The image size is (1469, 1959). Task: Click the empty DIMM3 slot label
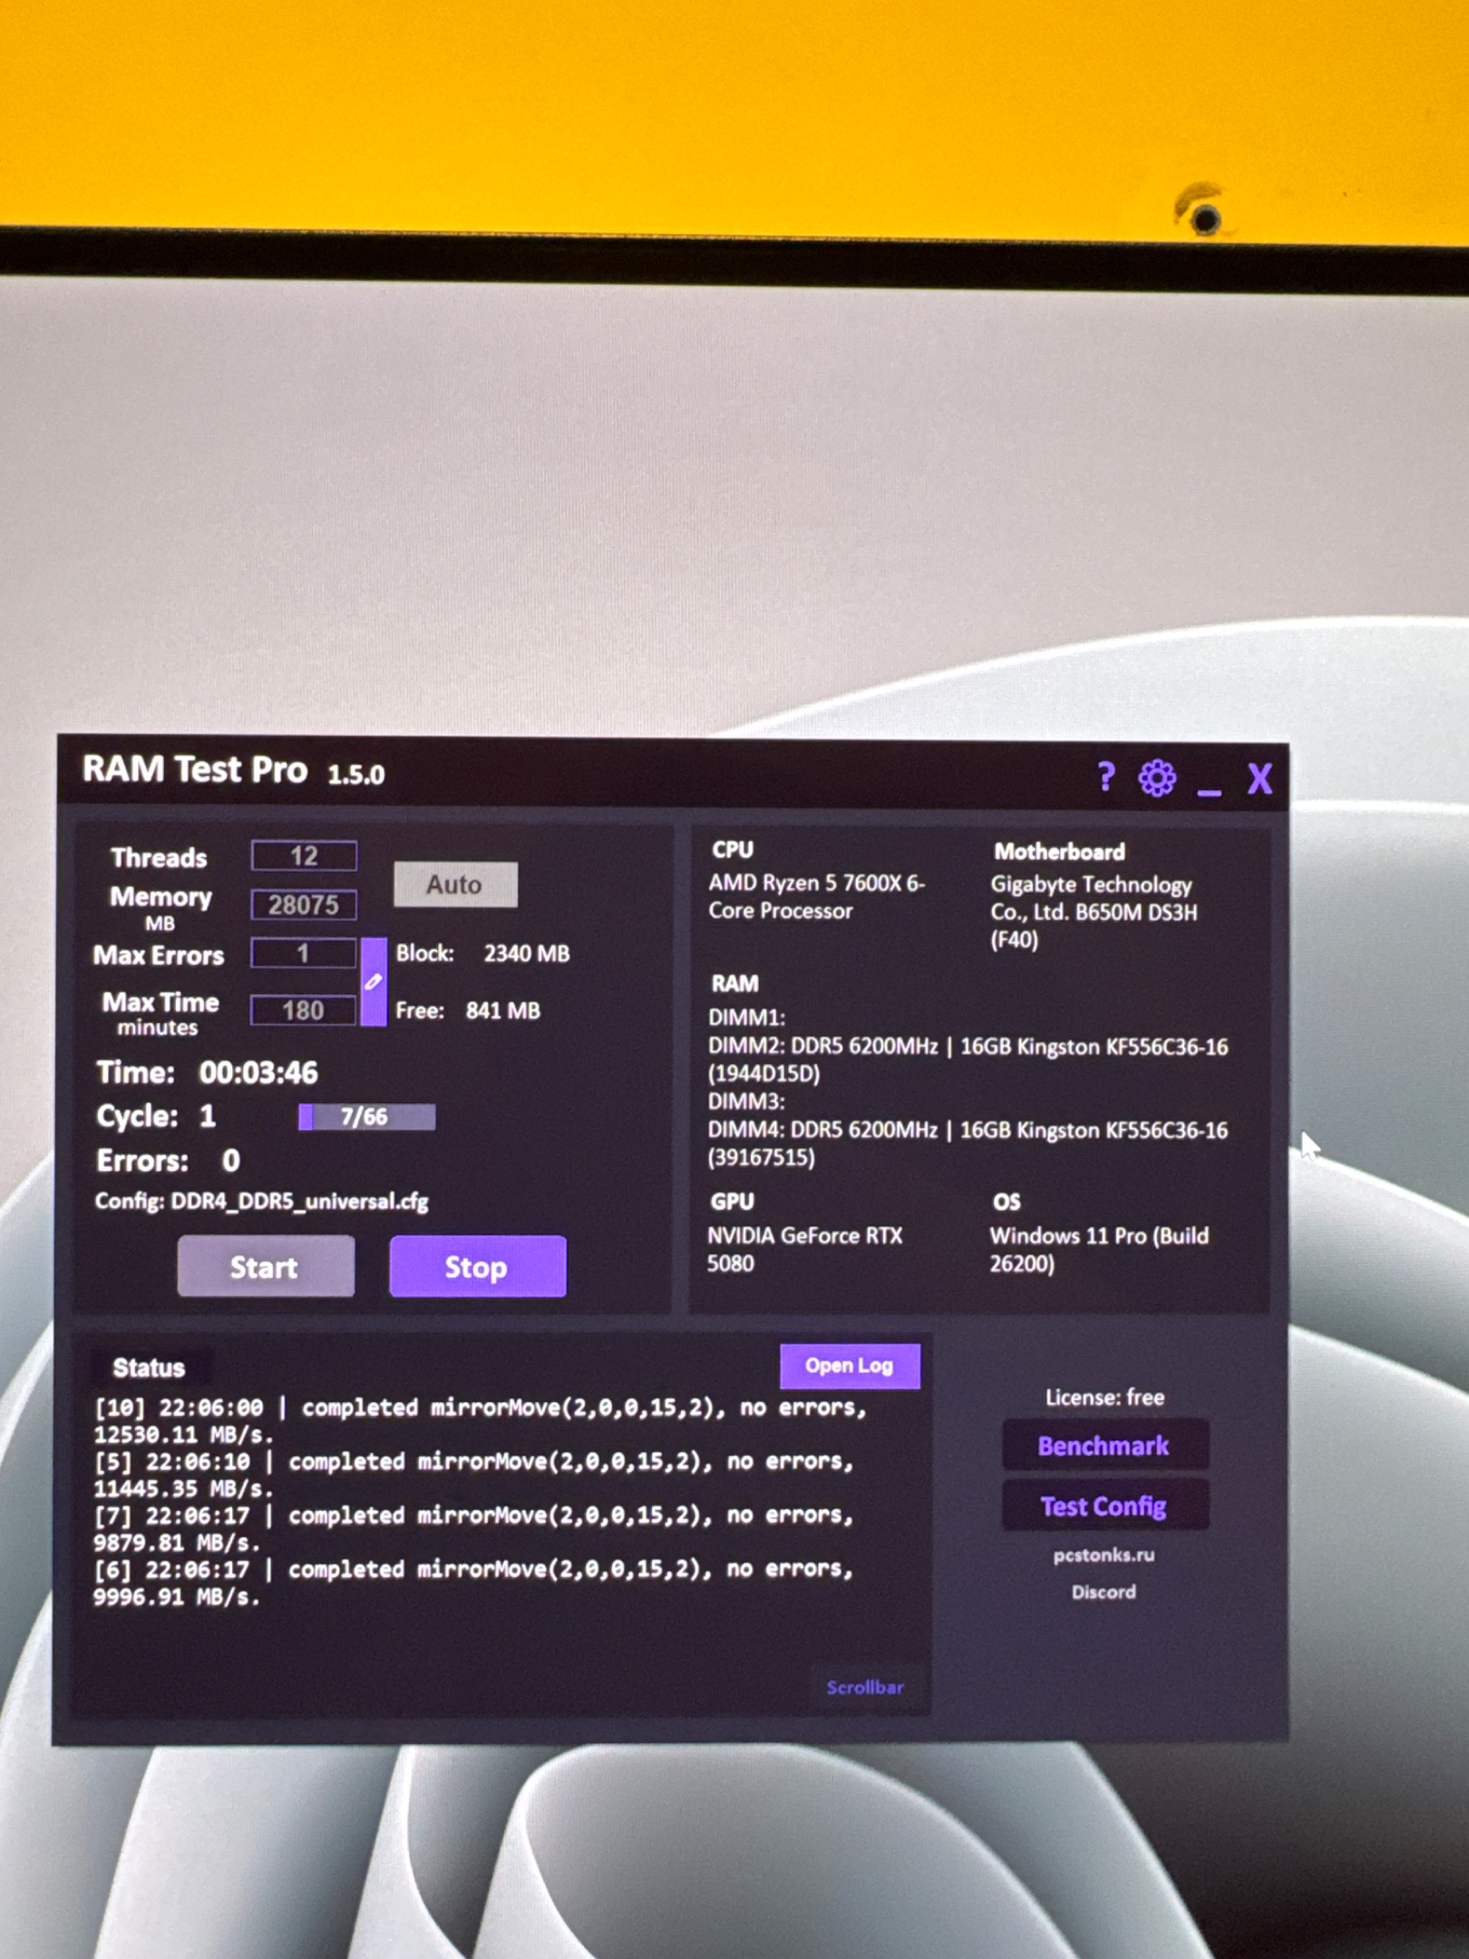click(746, 1101)
